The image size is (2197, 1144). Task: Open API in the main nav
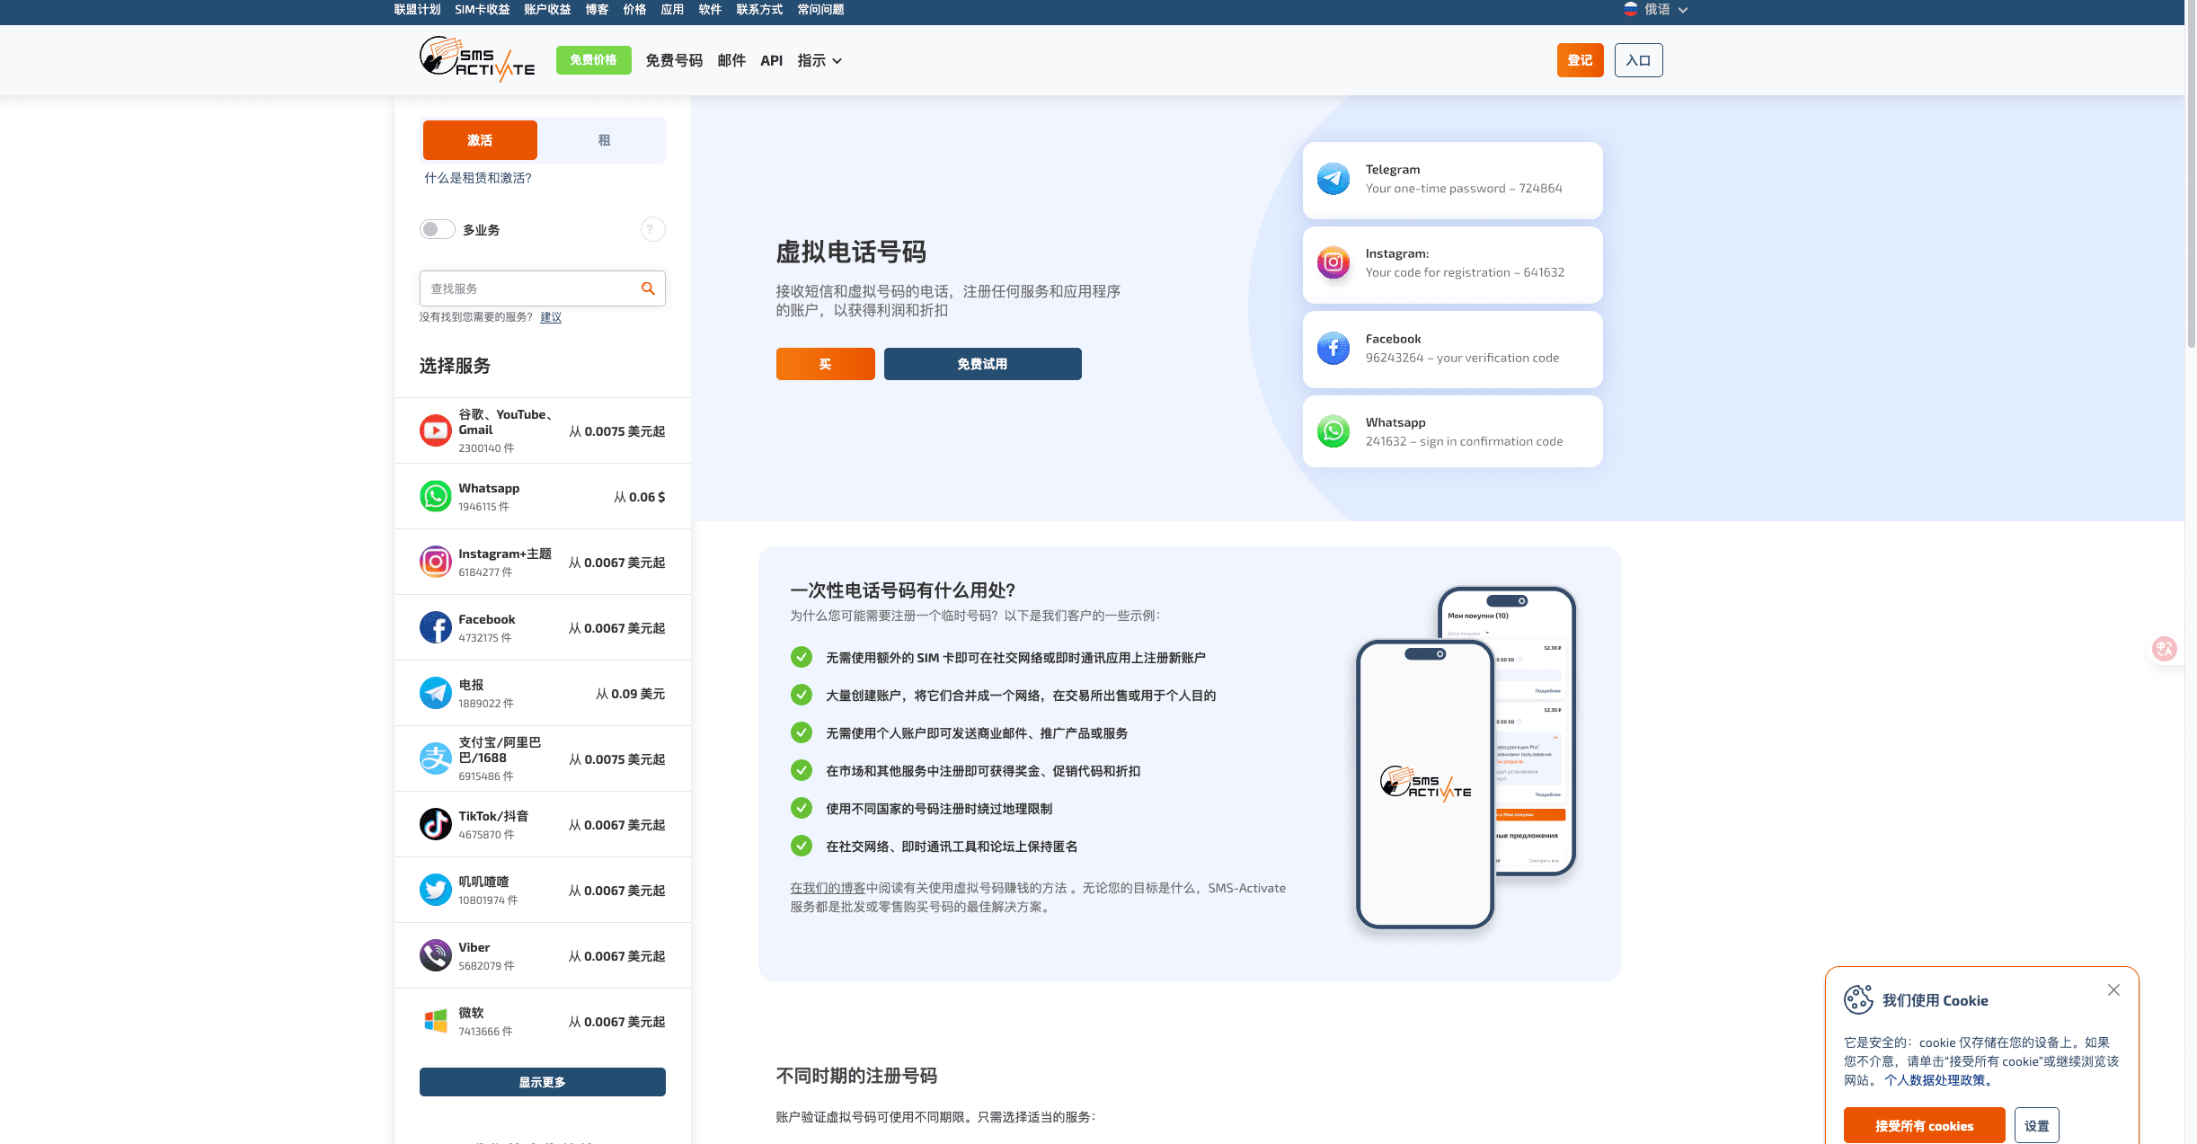pyautogui.click(x=771, y=60)
